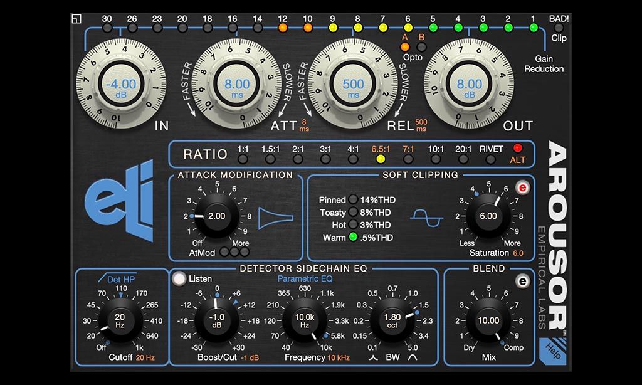This screenshot has width=642, height=385.
Task: Click the orange Saturation '6.0' readout
Action: pyautogui.click(x=518, y=253)
